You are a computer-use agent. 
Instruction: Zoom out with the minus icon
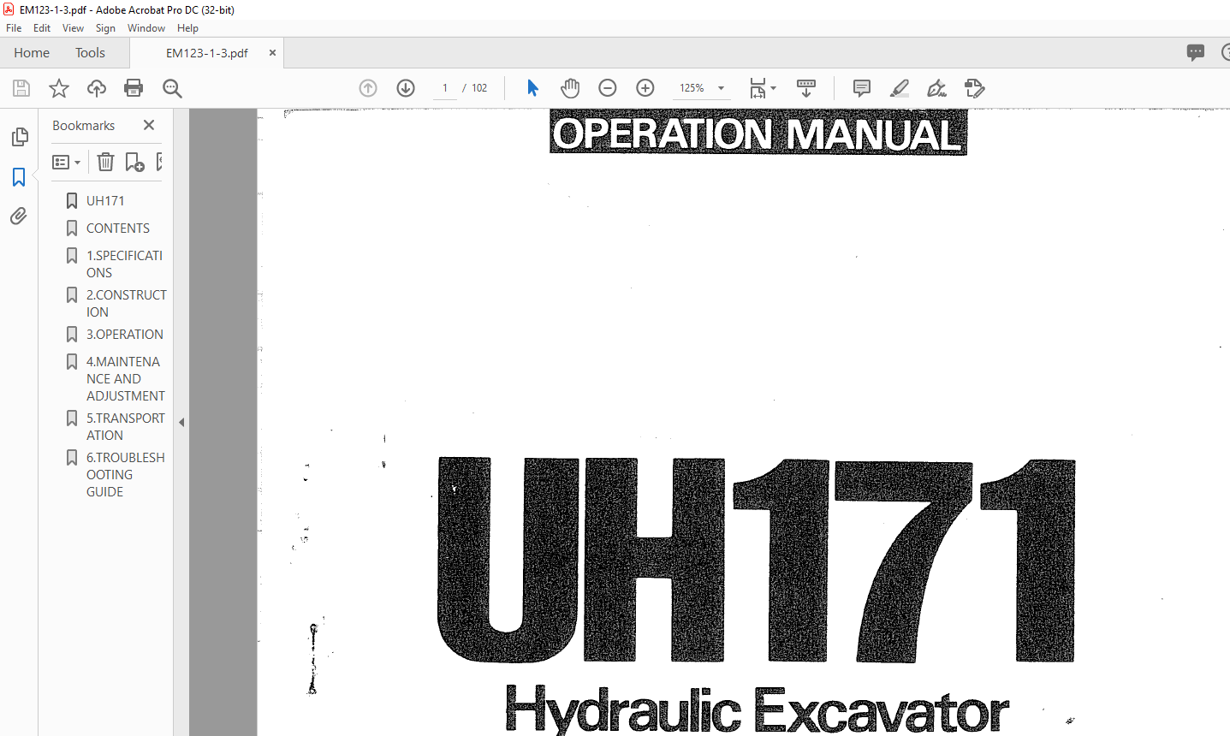pos(608,88)
